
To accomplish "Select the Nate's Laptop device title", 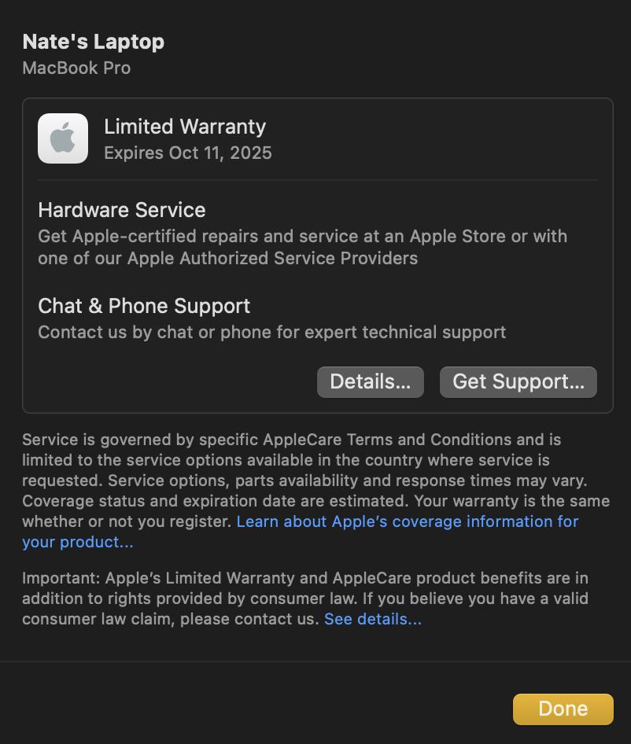I will tap(94, 42).
